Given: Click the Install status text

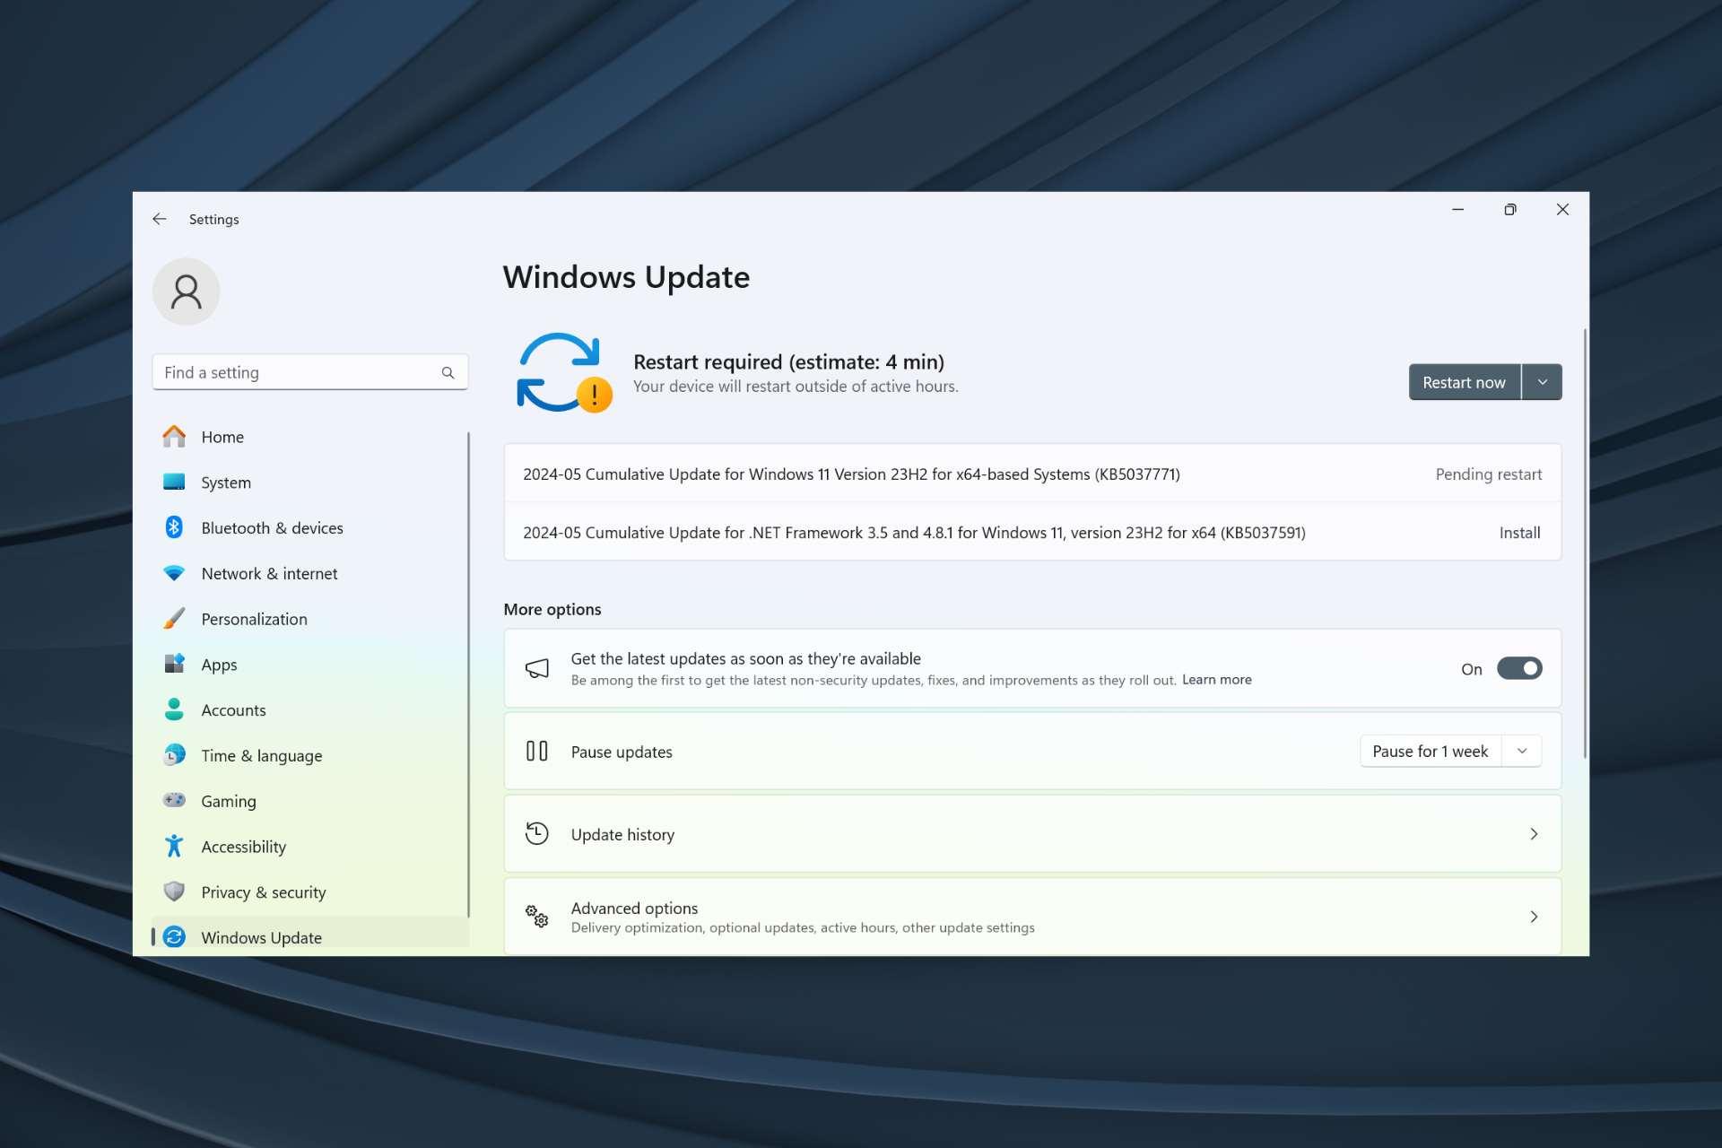Looking at the screenshot, I should tap(1519, 533).
